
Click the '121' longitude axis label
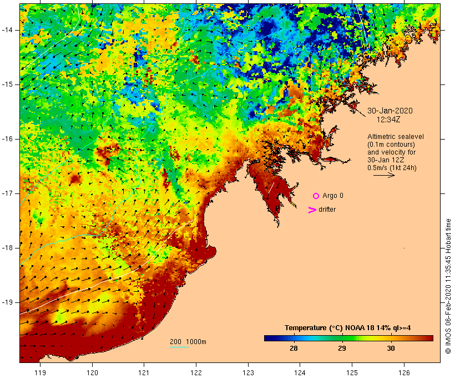click(x=144, y=372)
